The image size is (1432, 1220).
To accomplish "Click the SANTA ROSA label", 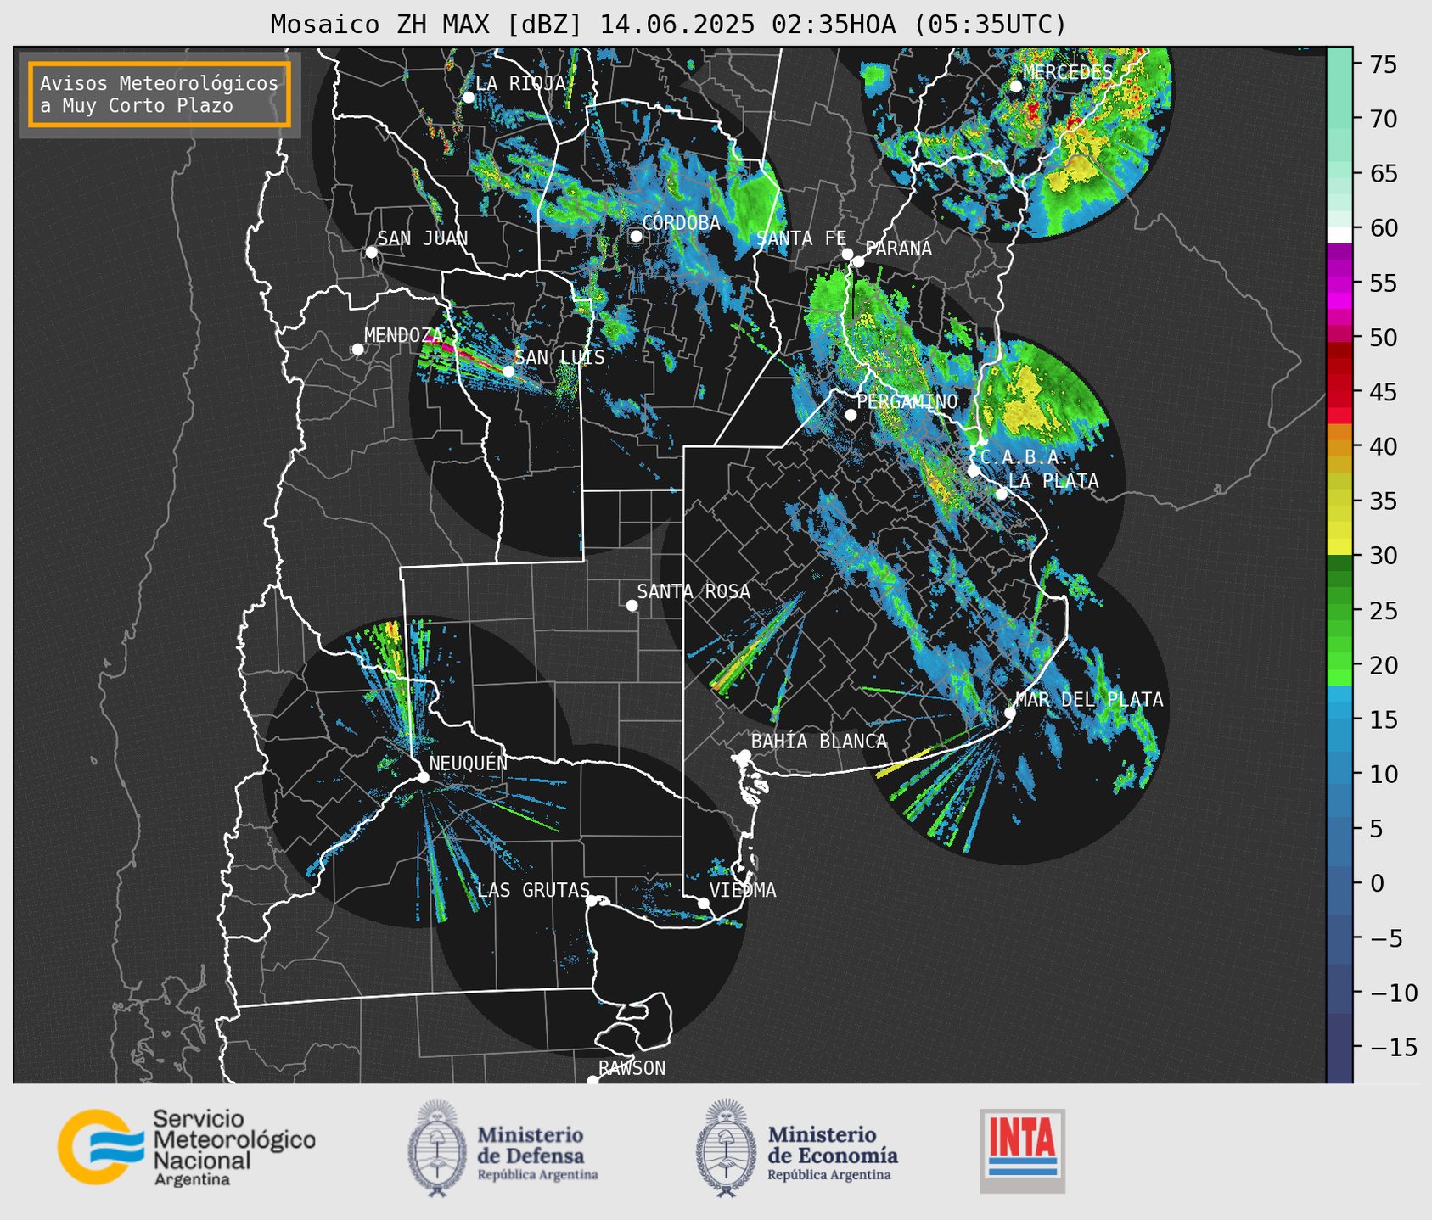I will 694,592.
